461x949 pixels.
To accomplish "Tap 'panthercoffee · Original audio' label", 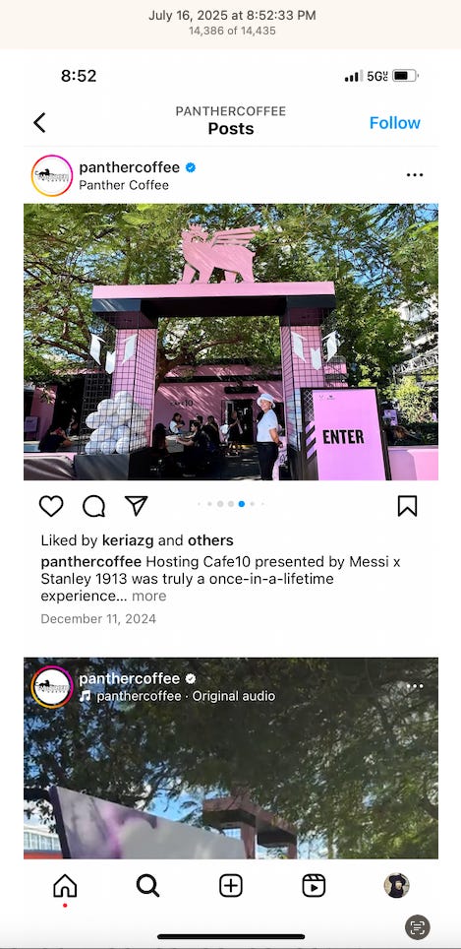I will (186, 696).
